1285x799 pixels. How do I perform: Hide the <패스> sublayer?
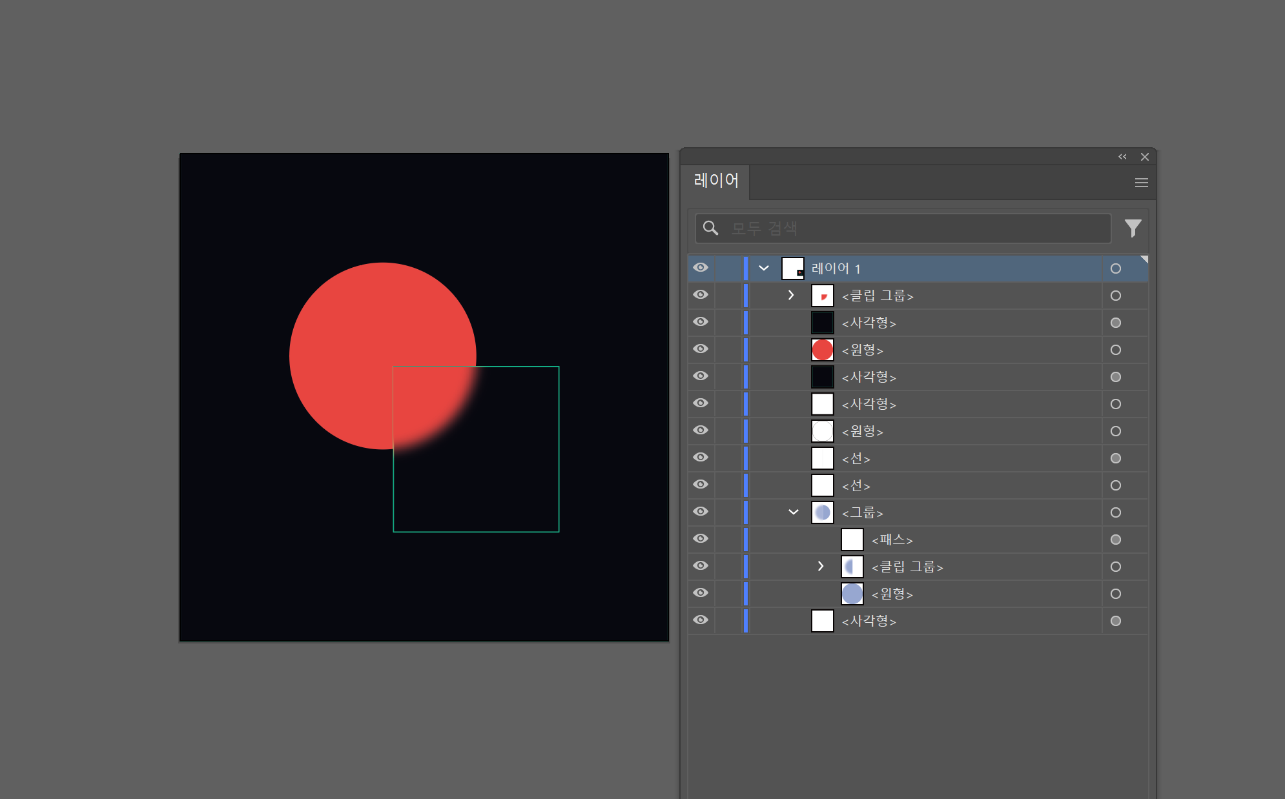pos(701,539)
